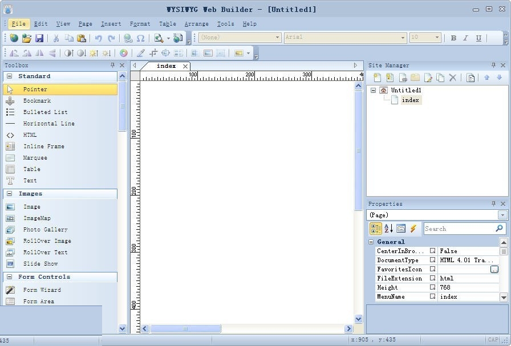Click the Toolbox vertical scrollbar thumb

(x=122, y=106)
